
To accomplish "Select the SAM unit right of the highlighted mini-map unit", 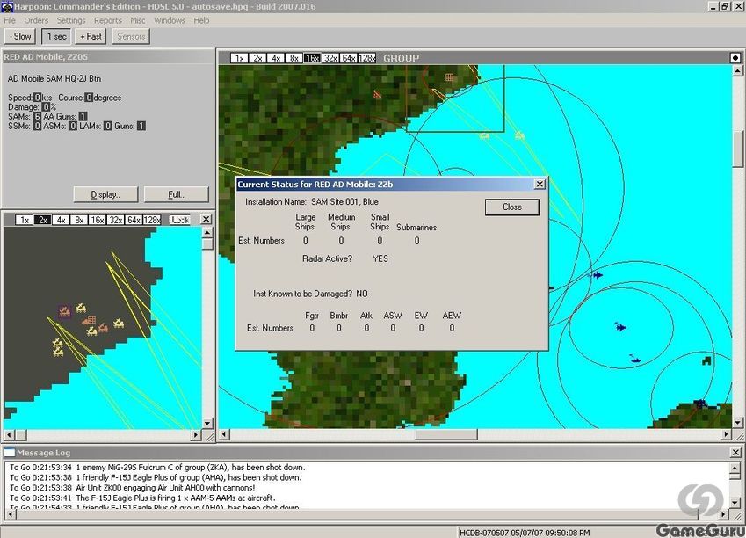I will click(81, 308).
